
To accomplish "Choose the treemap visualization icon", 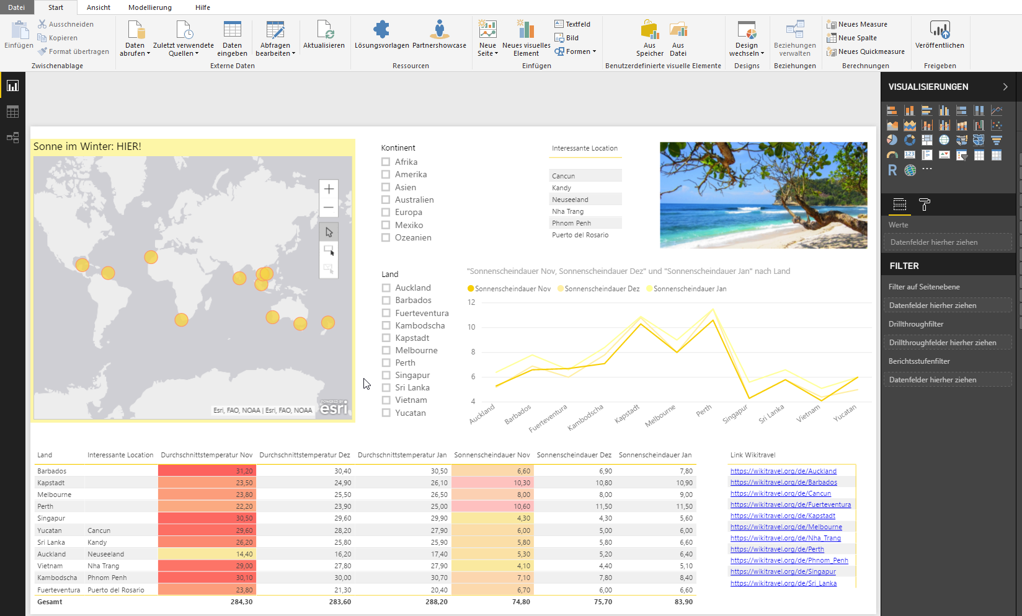I will coord(927,140).
